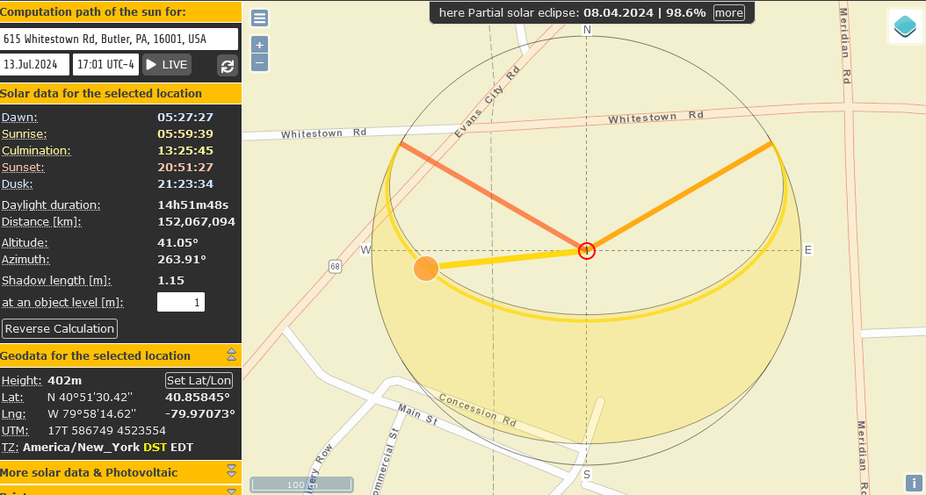This screenshot has width=926, height=495.
Task: Click the time field 17:01 UTC-4
Action: (105, 64)
